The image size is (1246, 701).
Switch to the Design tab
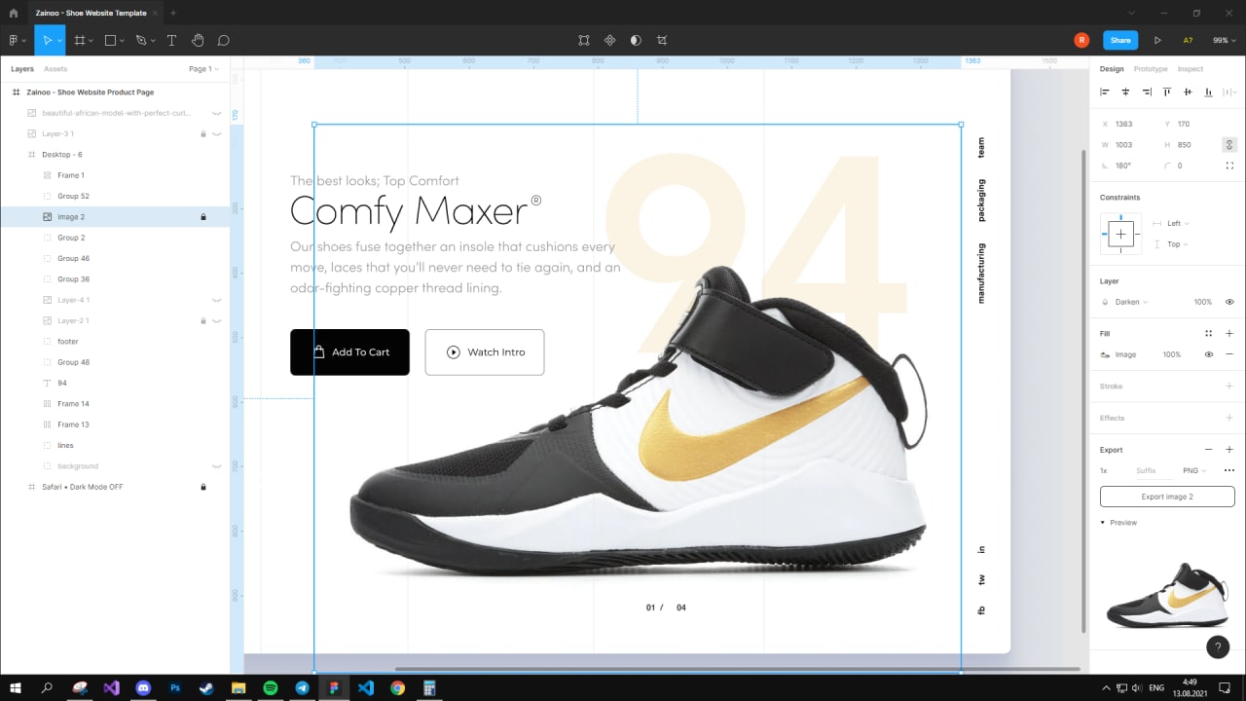(x=1112, y=69)
